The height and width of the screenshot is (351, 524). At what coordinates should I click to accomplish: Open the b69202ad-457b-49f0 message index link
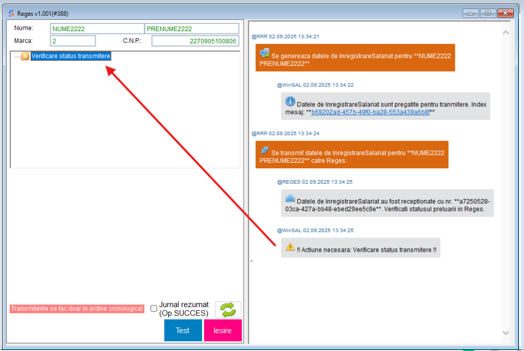click(370, 113)
